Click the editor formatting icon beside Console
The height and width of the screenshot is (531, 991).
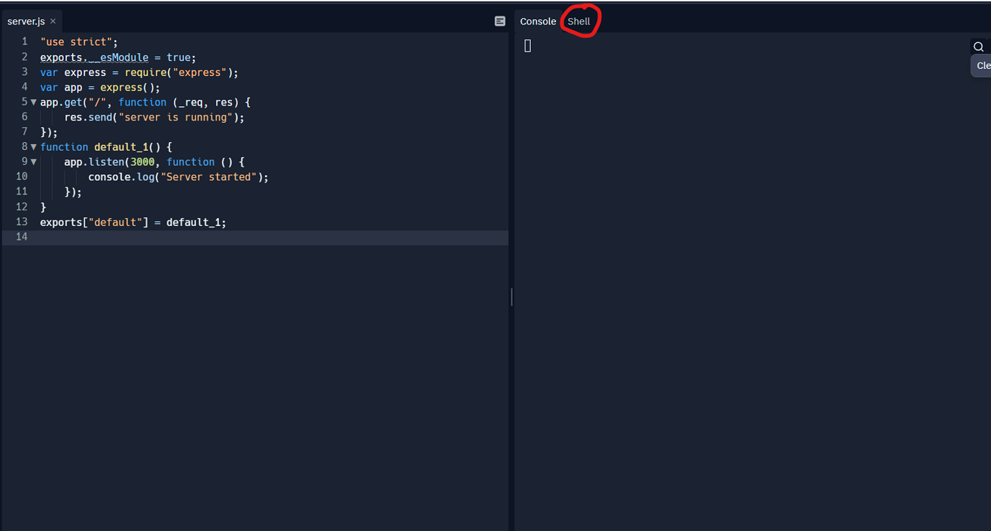pyautogui.click(x=500, y=22)
